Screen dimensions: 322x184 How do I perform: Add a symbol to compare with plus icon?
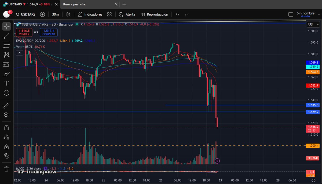(x=42, y=14)
